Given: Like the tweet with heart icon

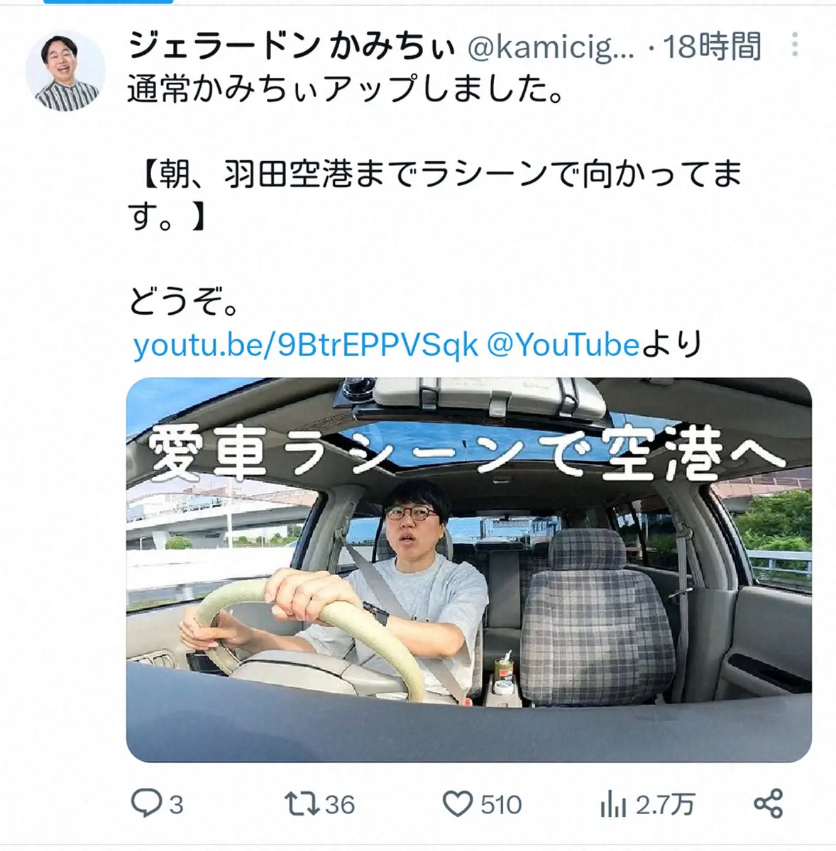Looking at the screenshot, I should [457, 804].
